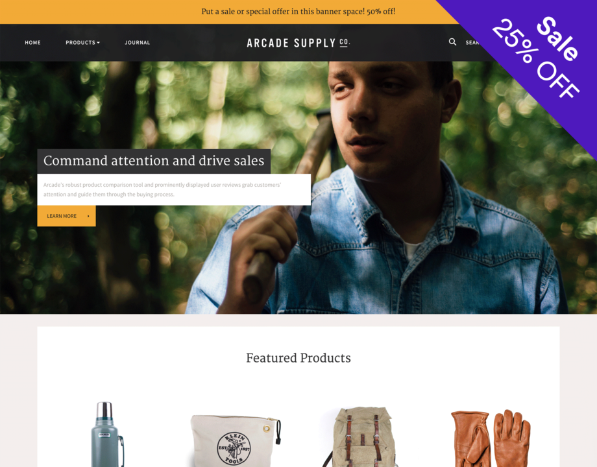Select the Stanley thermos product image
The image size is (597, 467).
click(107, 435)
